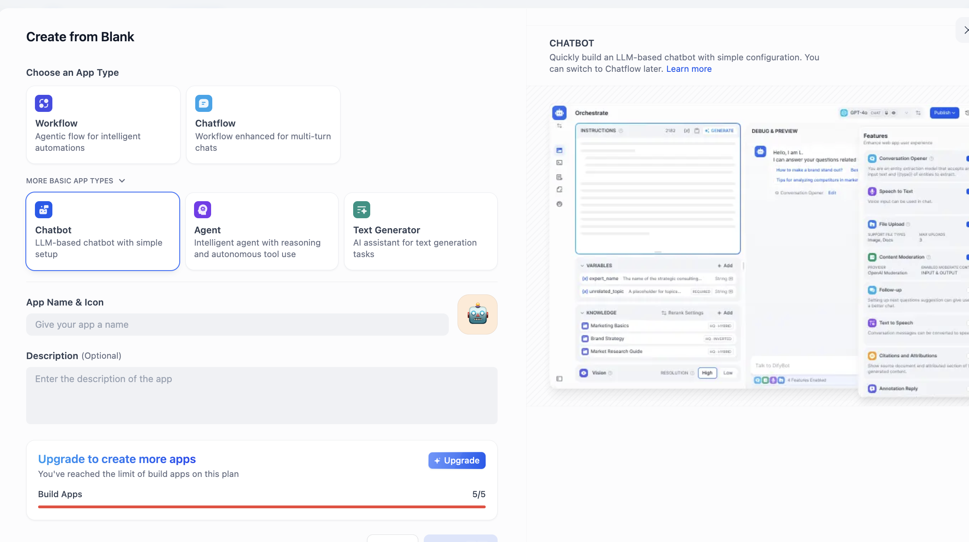Click the chatbot preview screenshot
969x542 pixels.
754,246
